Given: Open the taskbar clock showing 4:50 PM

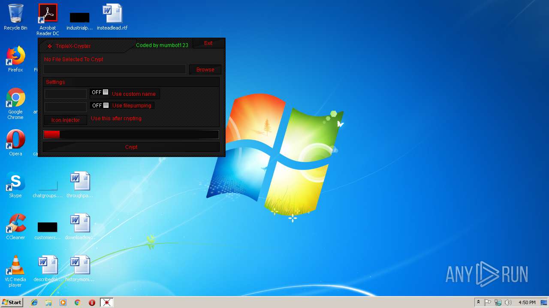Looking at the screenshot, I should [x=527, y=302].
